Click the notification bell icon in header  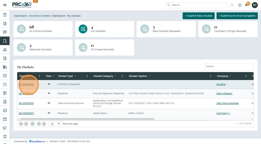(x=246, y=5)
